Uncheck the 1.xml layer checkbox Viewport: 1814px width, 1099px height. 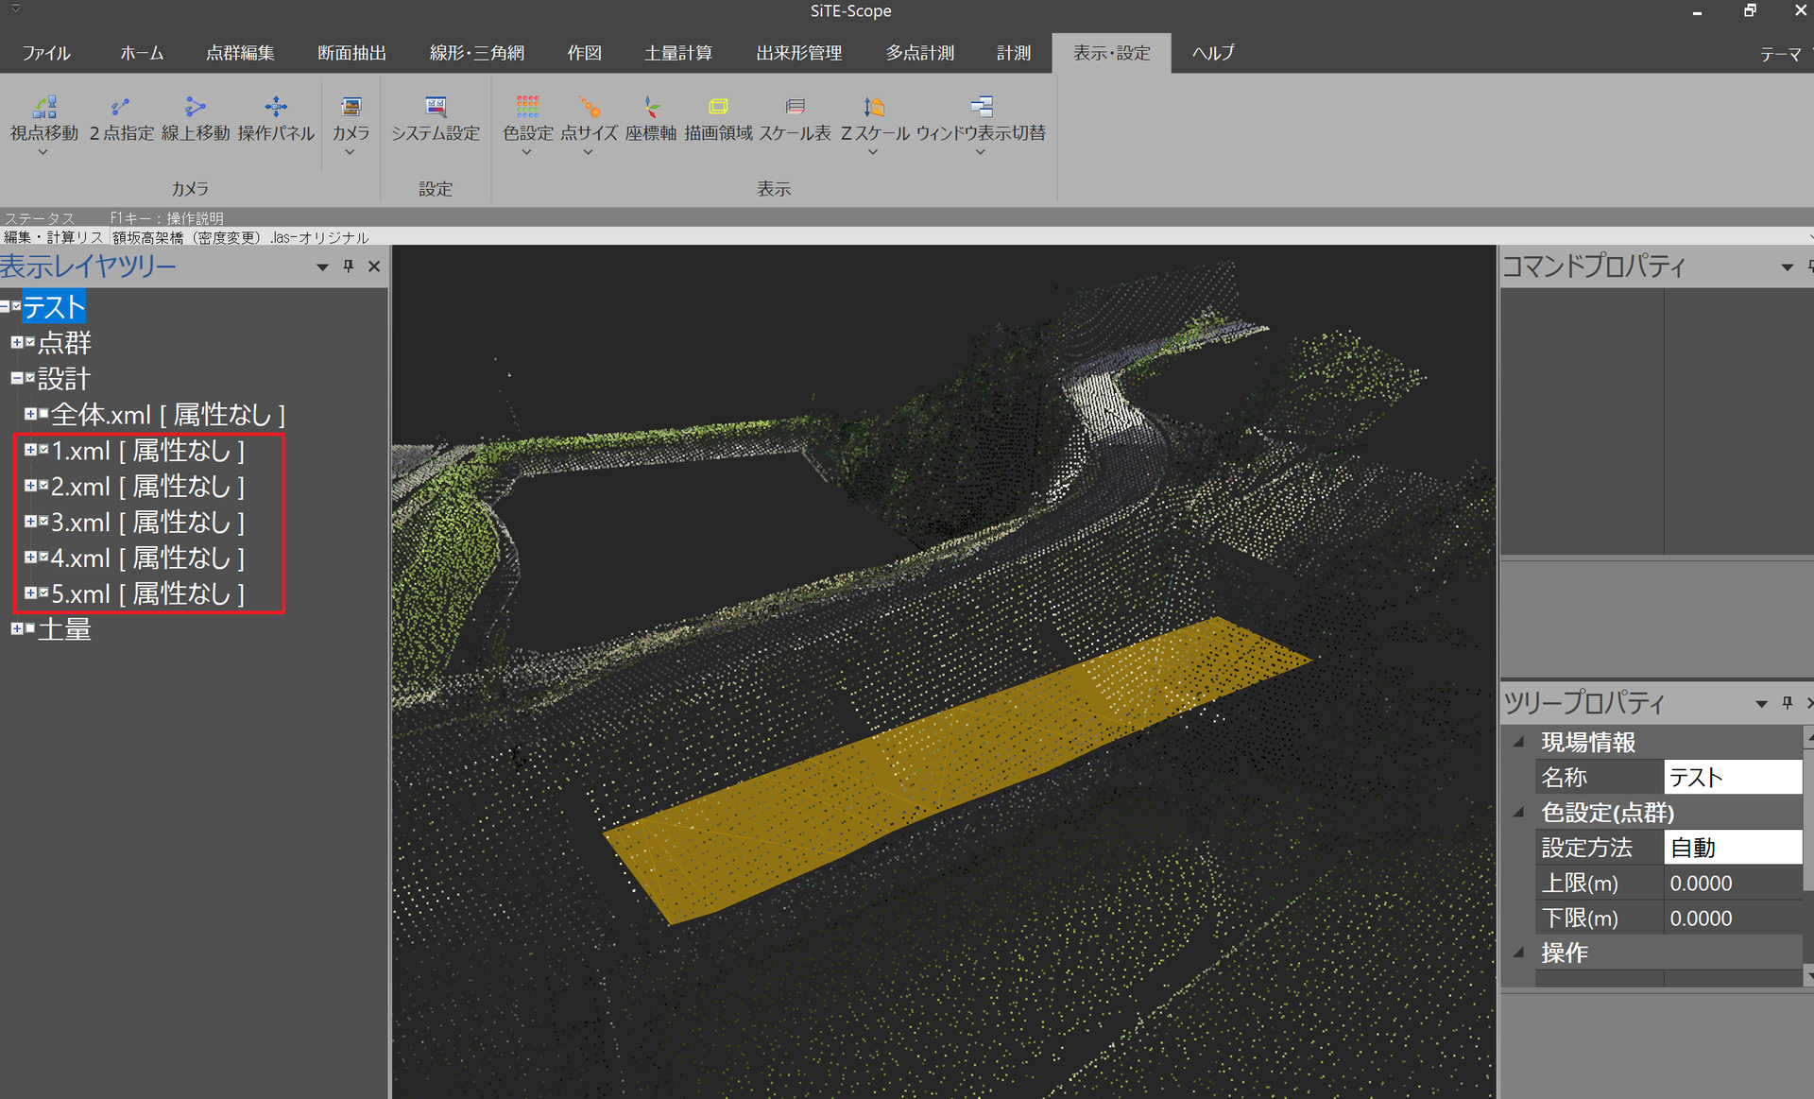[x=43, y=450]
